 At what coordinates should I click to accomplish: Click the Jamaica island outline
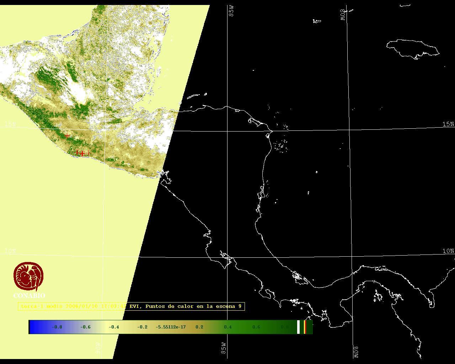coord(412,48)
